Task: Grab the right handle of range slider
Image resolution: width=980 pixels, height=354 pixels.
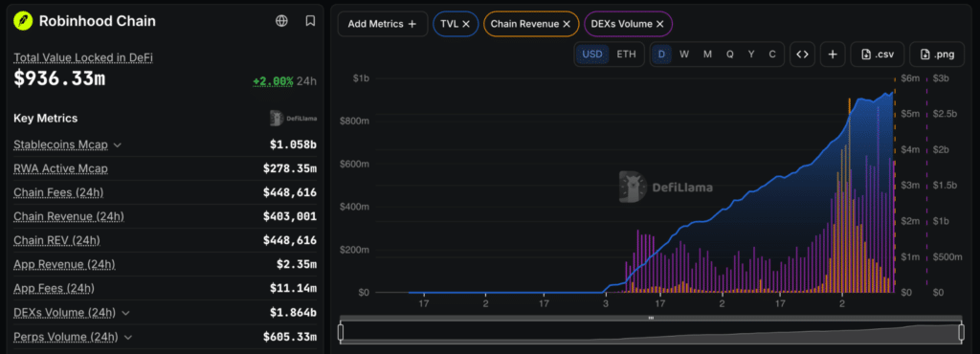Action: pos(962,332)
